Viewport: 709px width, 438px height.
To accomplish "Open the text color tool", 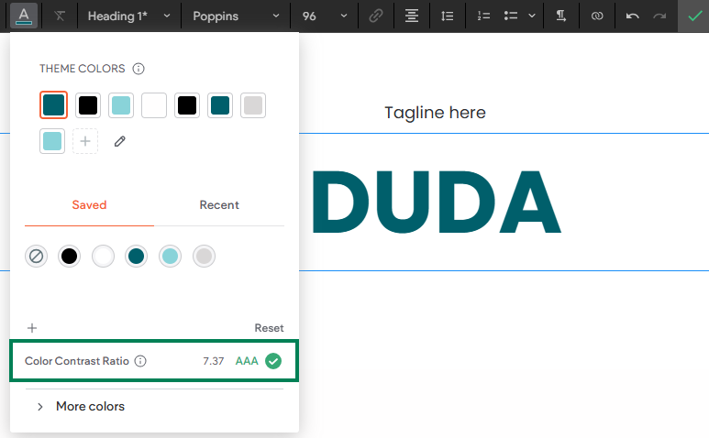I will (x=24, y=16).
